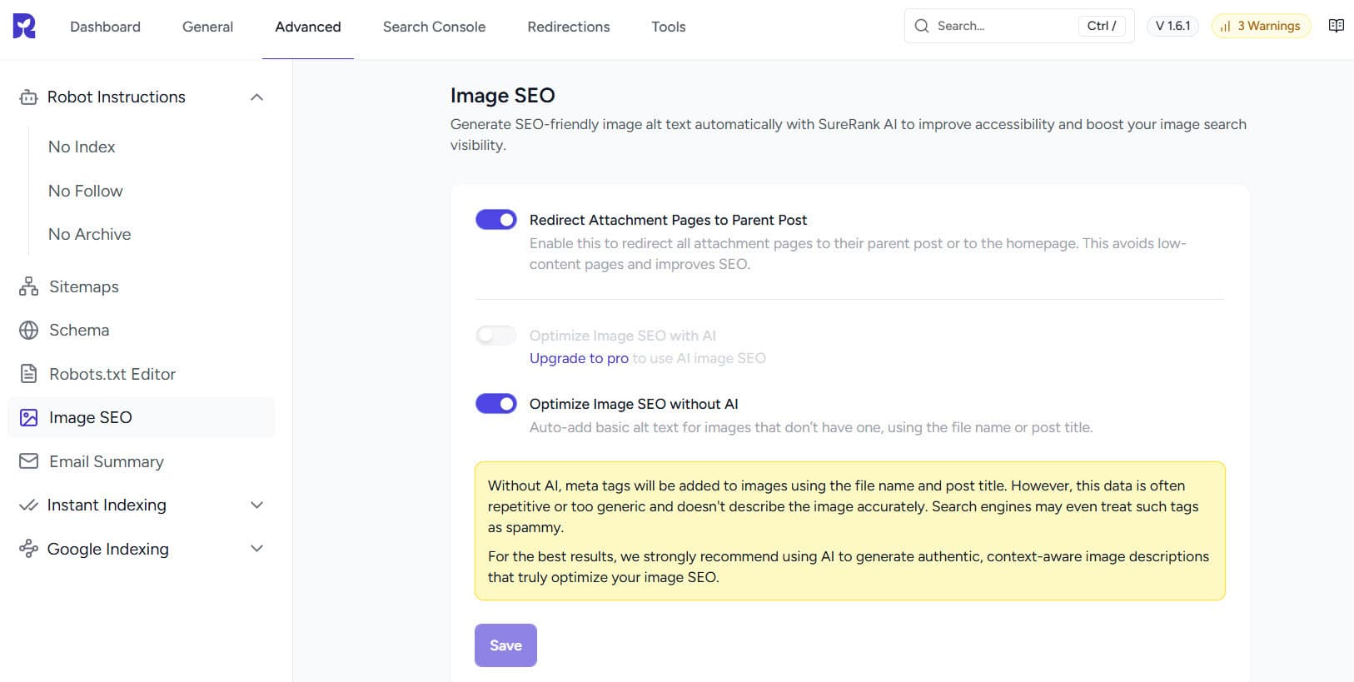Collapse the Robot Instructions section
Image resolution: width=1354 pixels, height=682 pixels.
(256, 97)
